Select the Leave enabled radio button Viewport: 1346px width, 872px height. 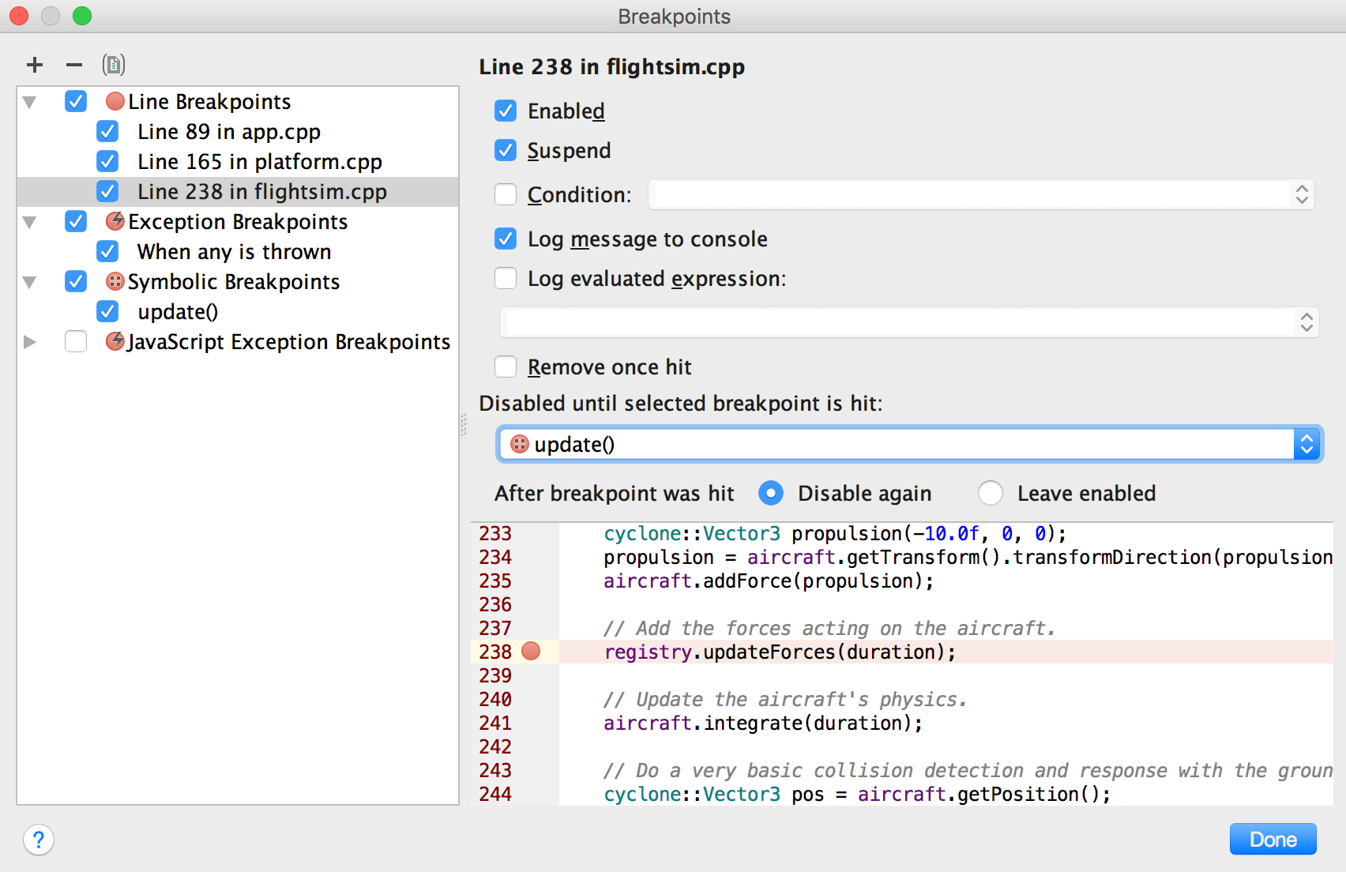pos(991,493)
